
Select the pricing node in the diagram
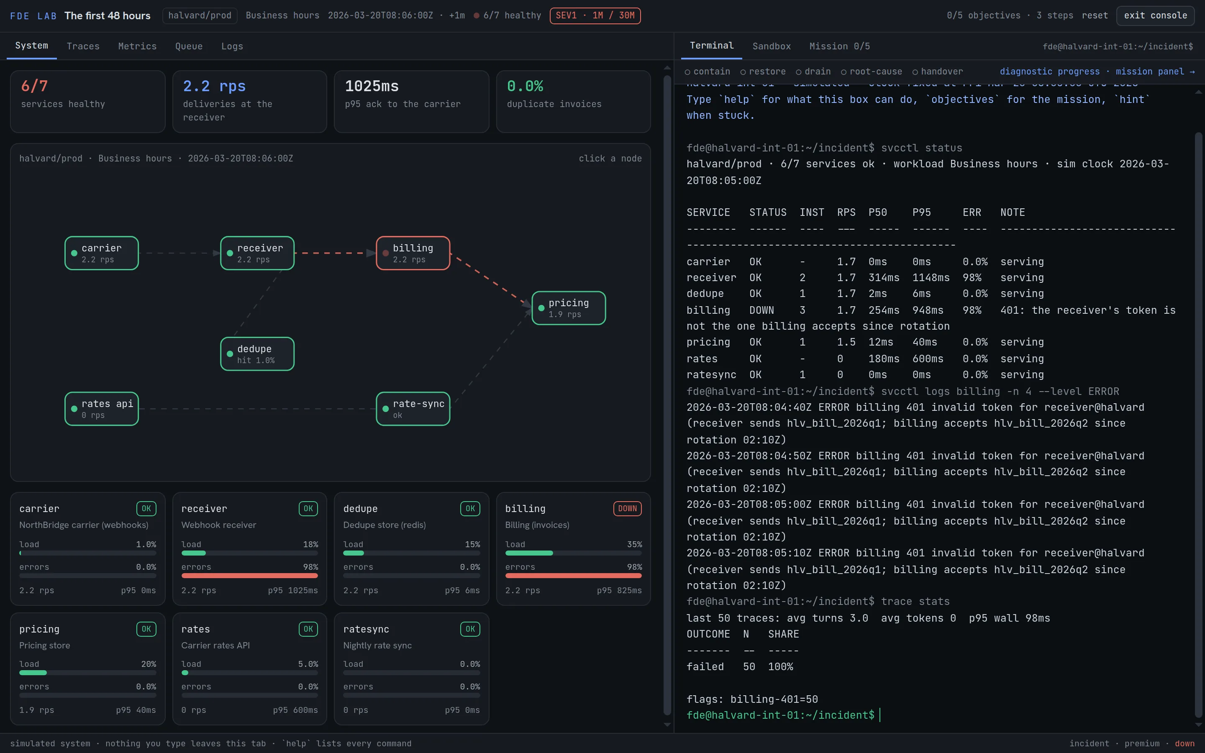click(x=569, y=308)
